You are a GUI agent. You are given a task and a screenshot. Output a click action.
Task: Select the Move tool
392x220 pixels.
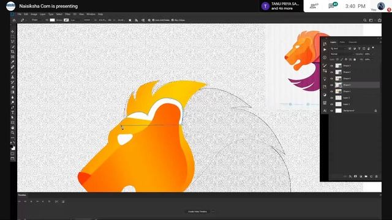point(12,32)
